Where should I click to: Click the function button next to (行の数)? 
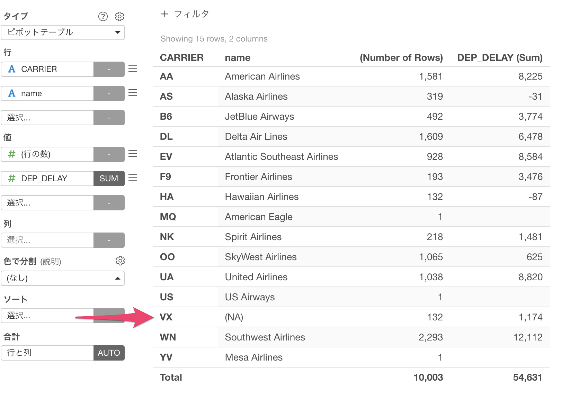[x=109, y=154]
